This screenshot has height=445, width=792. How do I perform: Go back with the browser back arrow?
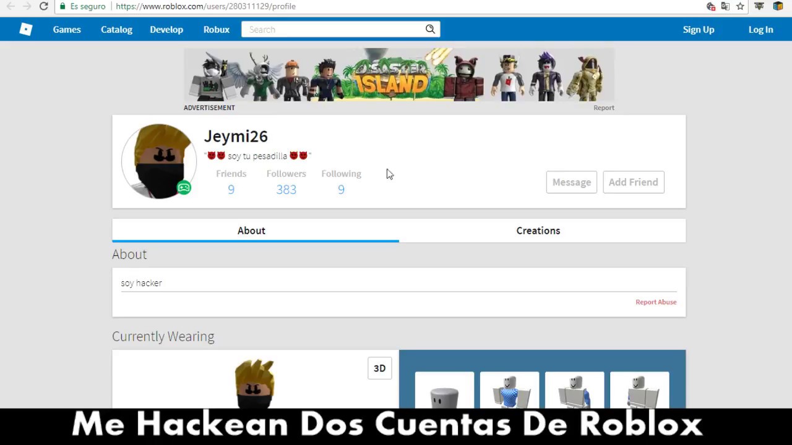point(11,6)
